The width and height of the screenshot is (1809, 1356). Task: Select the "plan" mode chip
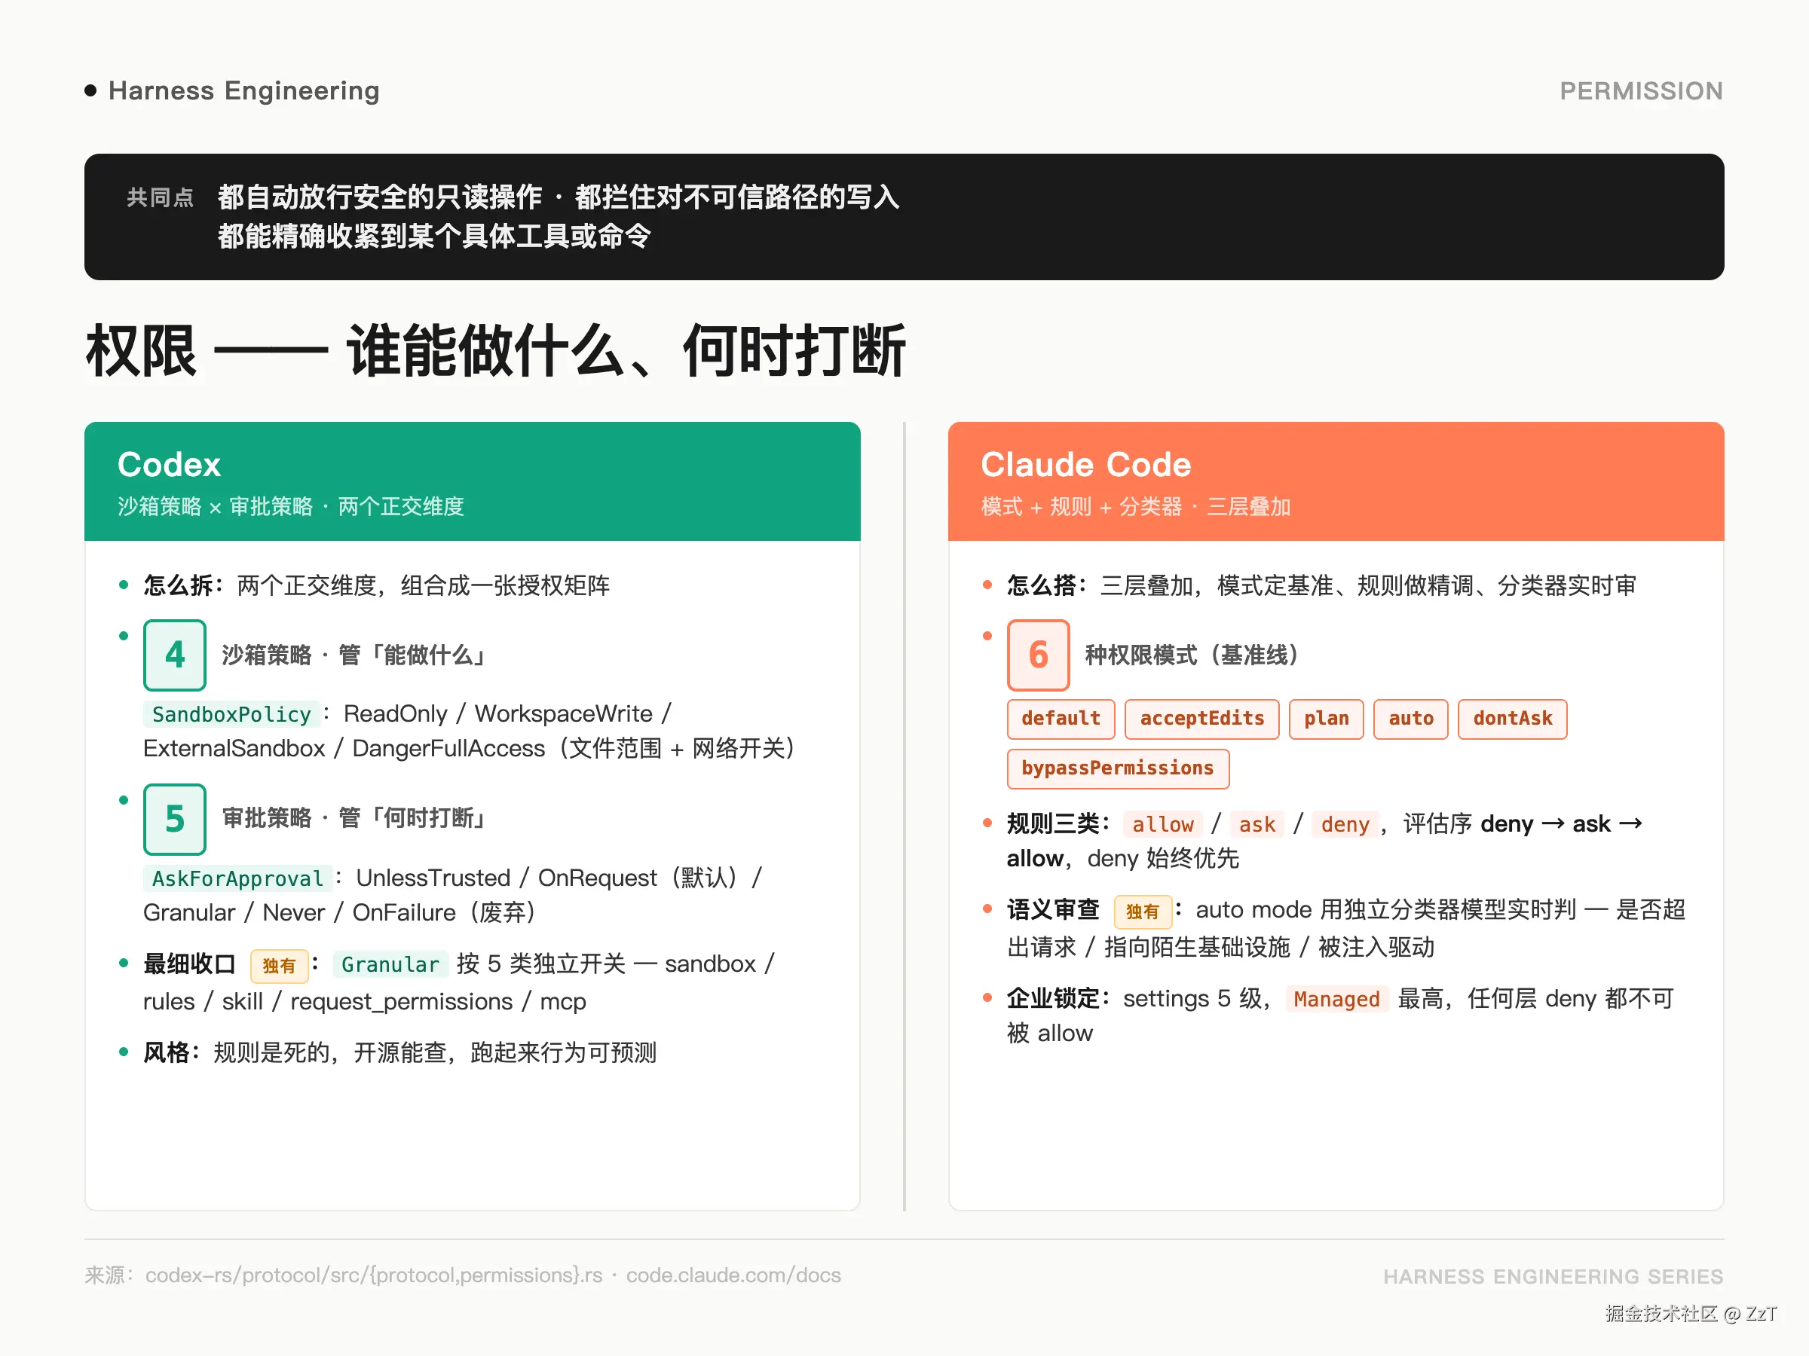pyautogui.click(x=1326, y=719)
